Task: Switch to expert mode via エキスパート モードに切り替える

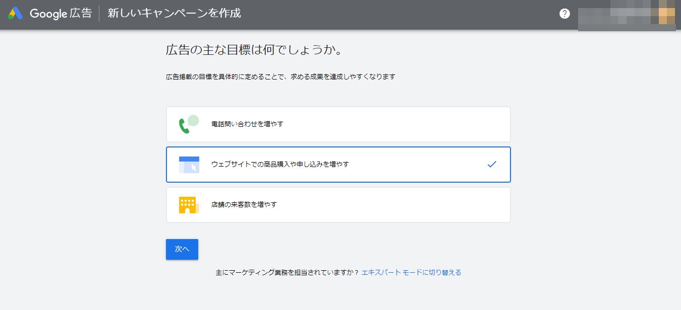Action: pyautogui.click(x=411, y=272)
